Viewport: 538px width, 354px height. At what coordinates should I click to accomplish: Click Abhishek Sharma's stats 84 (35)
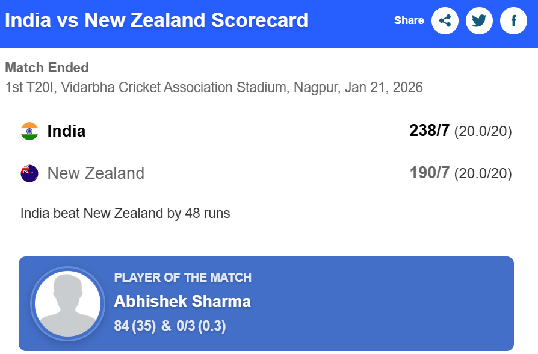[135, 326]
